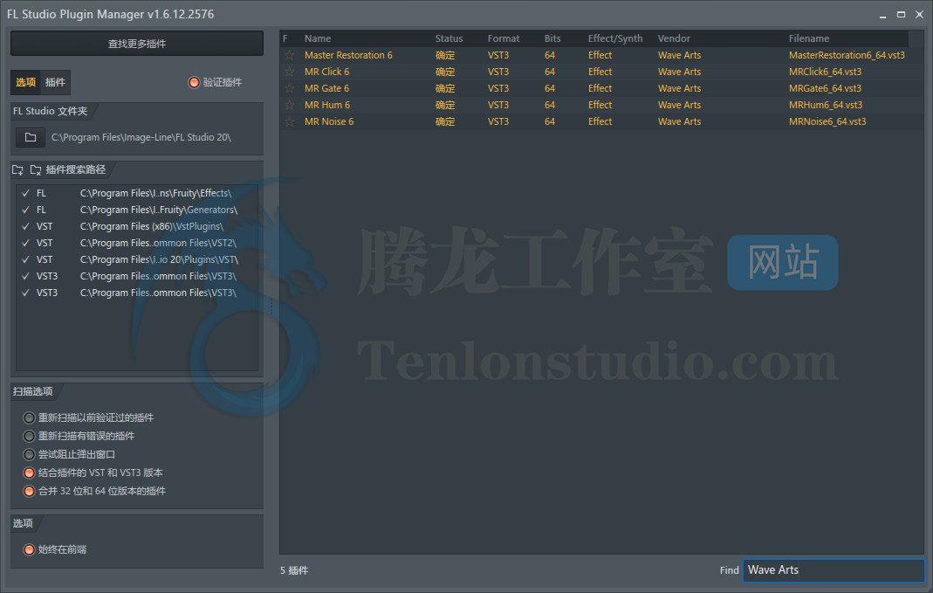Select the Master Restoration 6 plugin name
This screenshot has width=933, height=593.
(x=348, y=55)
